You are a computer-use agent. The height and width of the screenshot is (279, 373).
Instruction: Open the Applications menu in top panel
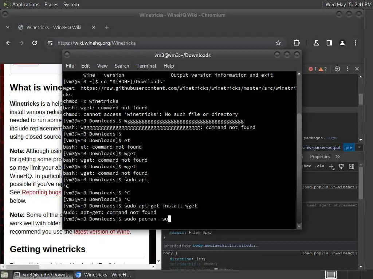[26, 4]
